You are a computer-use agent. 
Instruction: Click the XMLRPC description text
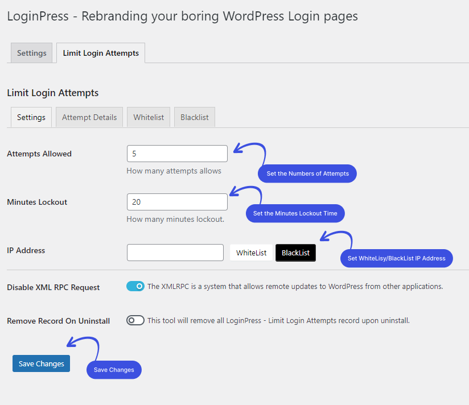(x=295, y=286)
